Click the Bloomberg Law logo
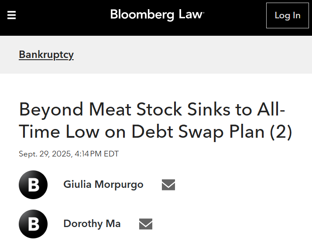The width and height of the screenshot is (312, 241). click(157, 15)
